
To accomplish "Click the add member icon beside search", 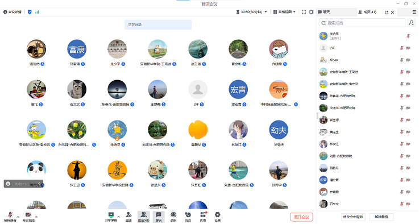I will 412,23.
